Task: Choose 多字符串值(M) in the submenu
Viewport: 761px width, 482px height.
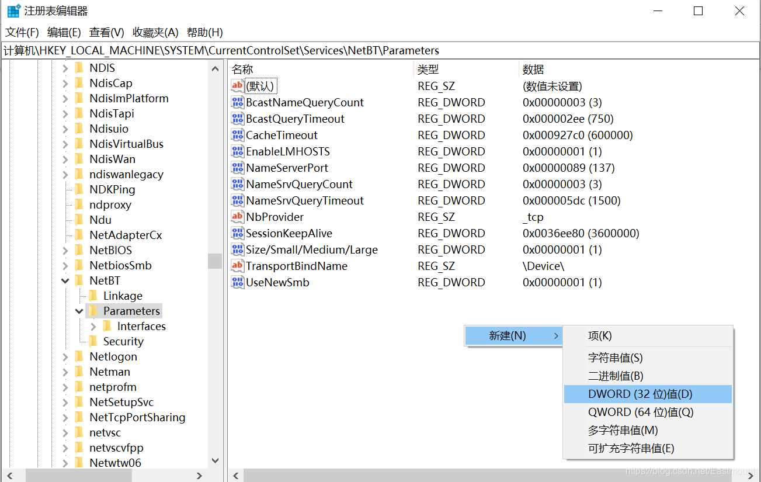Action: tap(648, 431)
